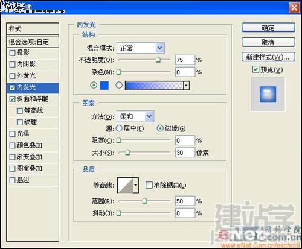Click the 确定 OK button
The height and width of the screenshot is (249, 302).
[268, 28]
